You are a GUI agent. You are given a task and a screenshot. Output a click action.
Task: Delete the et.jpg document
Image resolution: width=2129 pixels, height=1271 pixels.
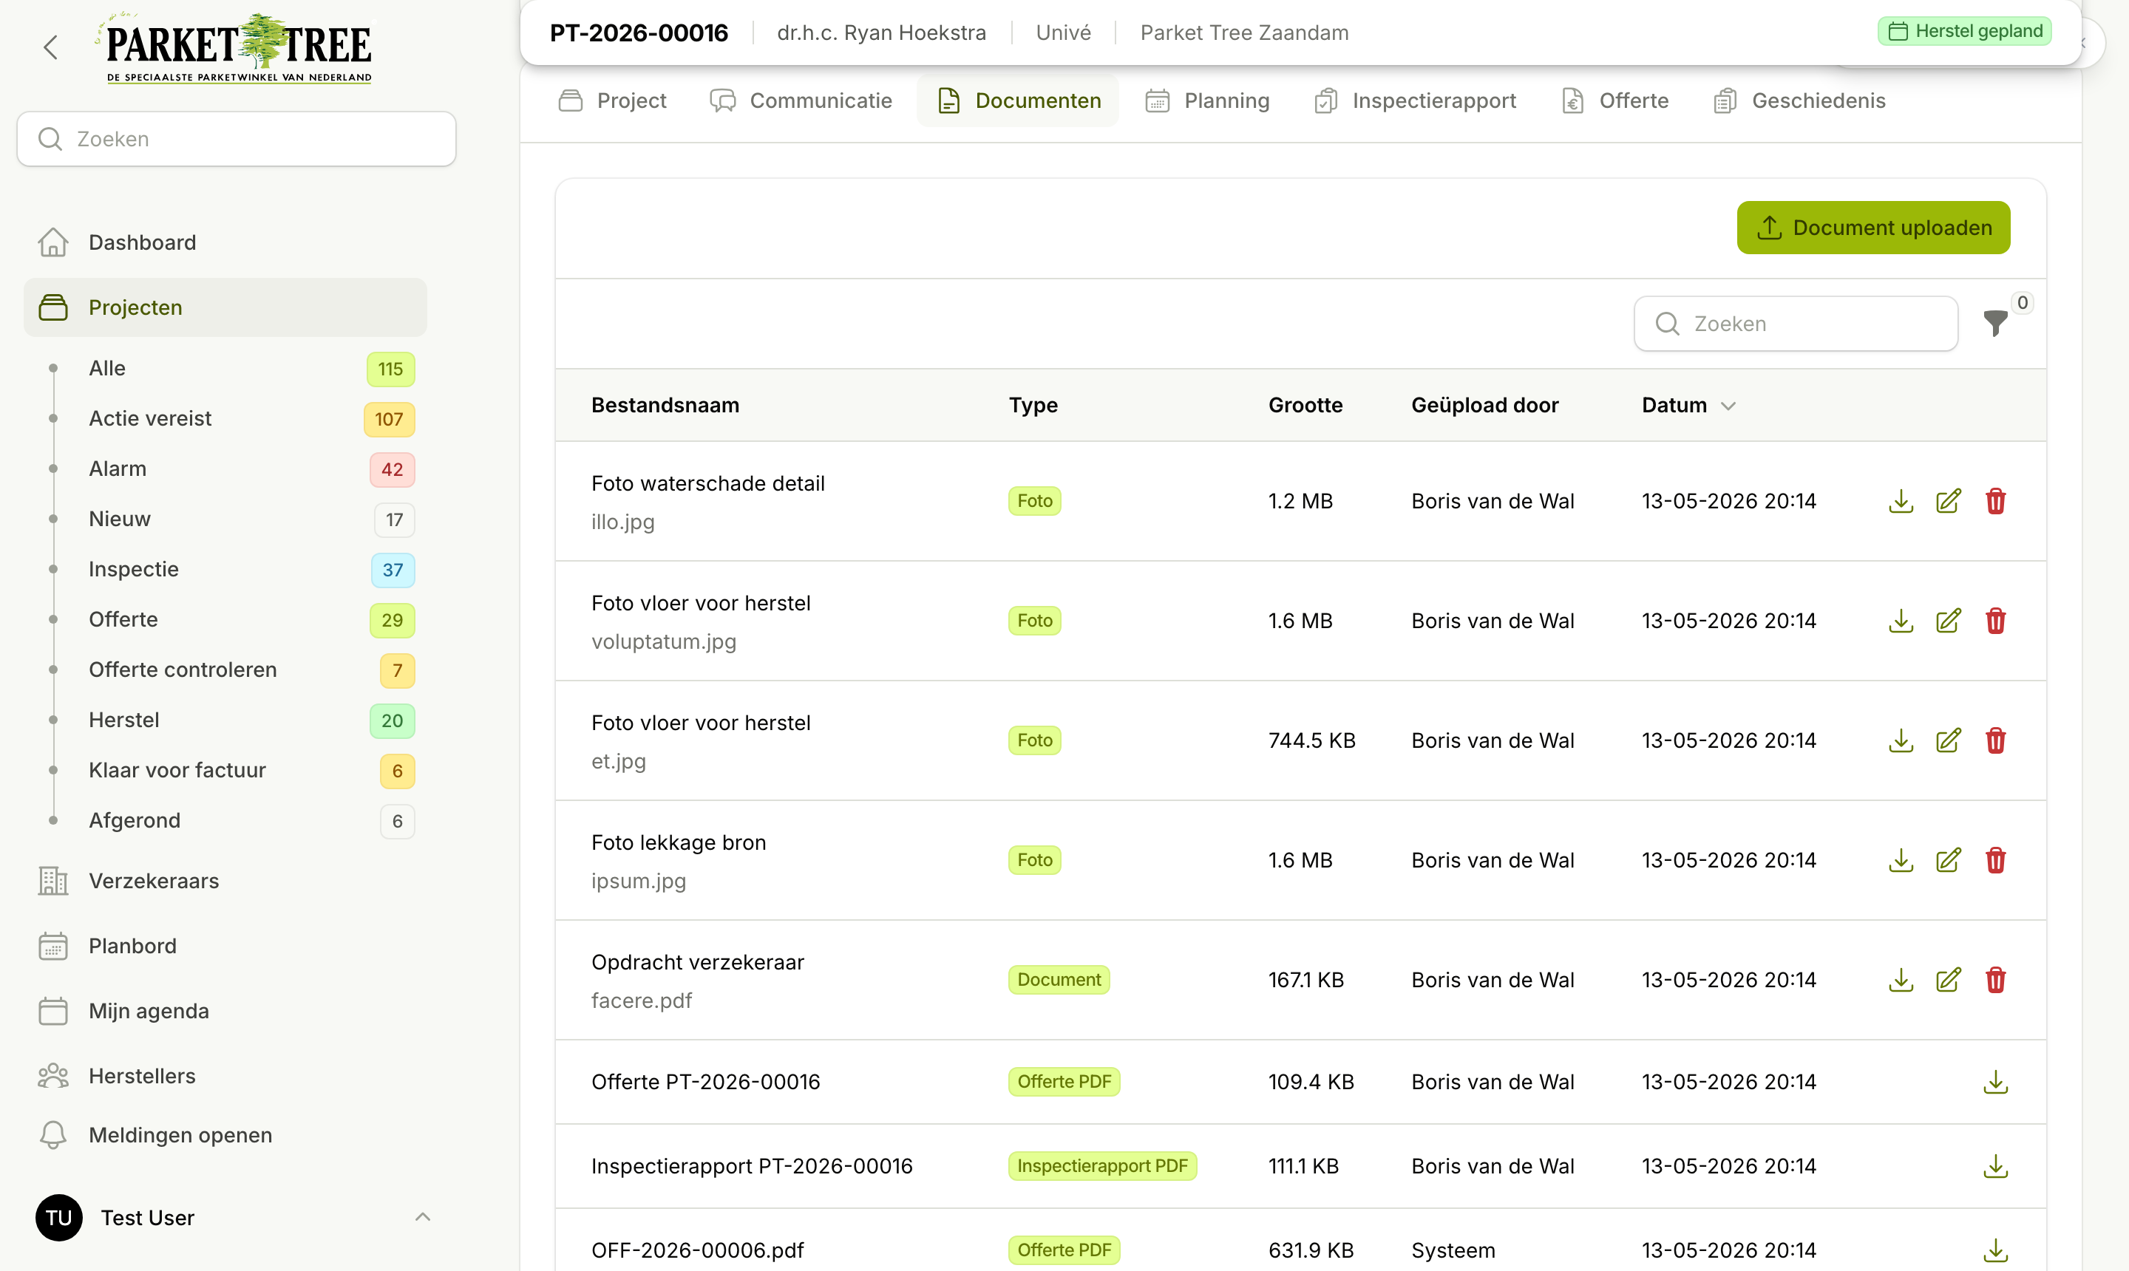coord(1995,741)
